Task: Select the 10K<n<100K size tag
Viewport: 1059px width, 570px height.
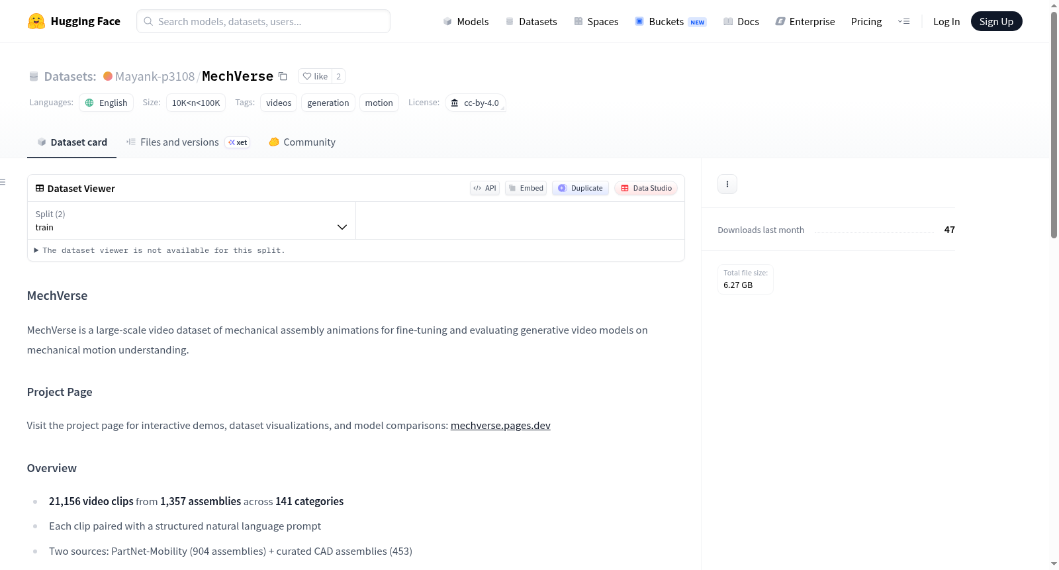Action: (196, 103)
